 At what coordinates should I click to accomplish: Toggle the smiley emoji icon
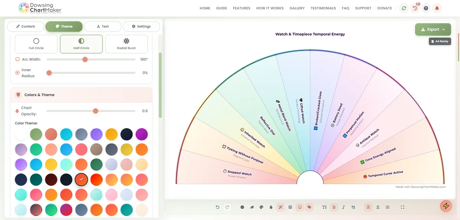[x=300, y=207]
